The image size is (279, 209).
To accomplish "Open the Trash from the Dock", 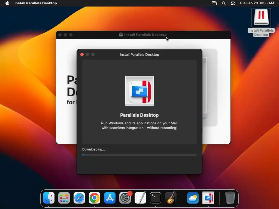I will coord(230,198).
